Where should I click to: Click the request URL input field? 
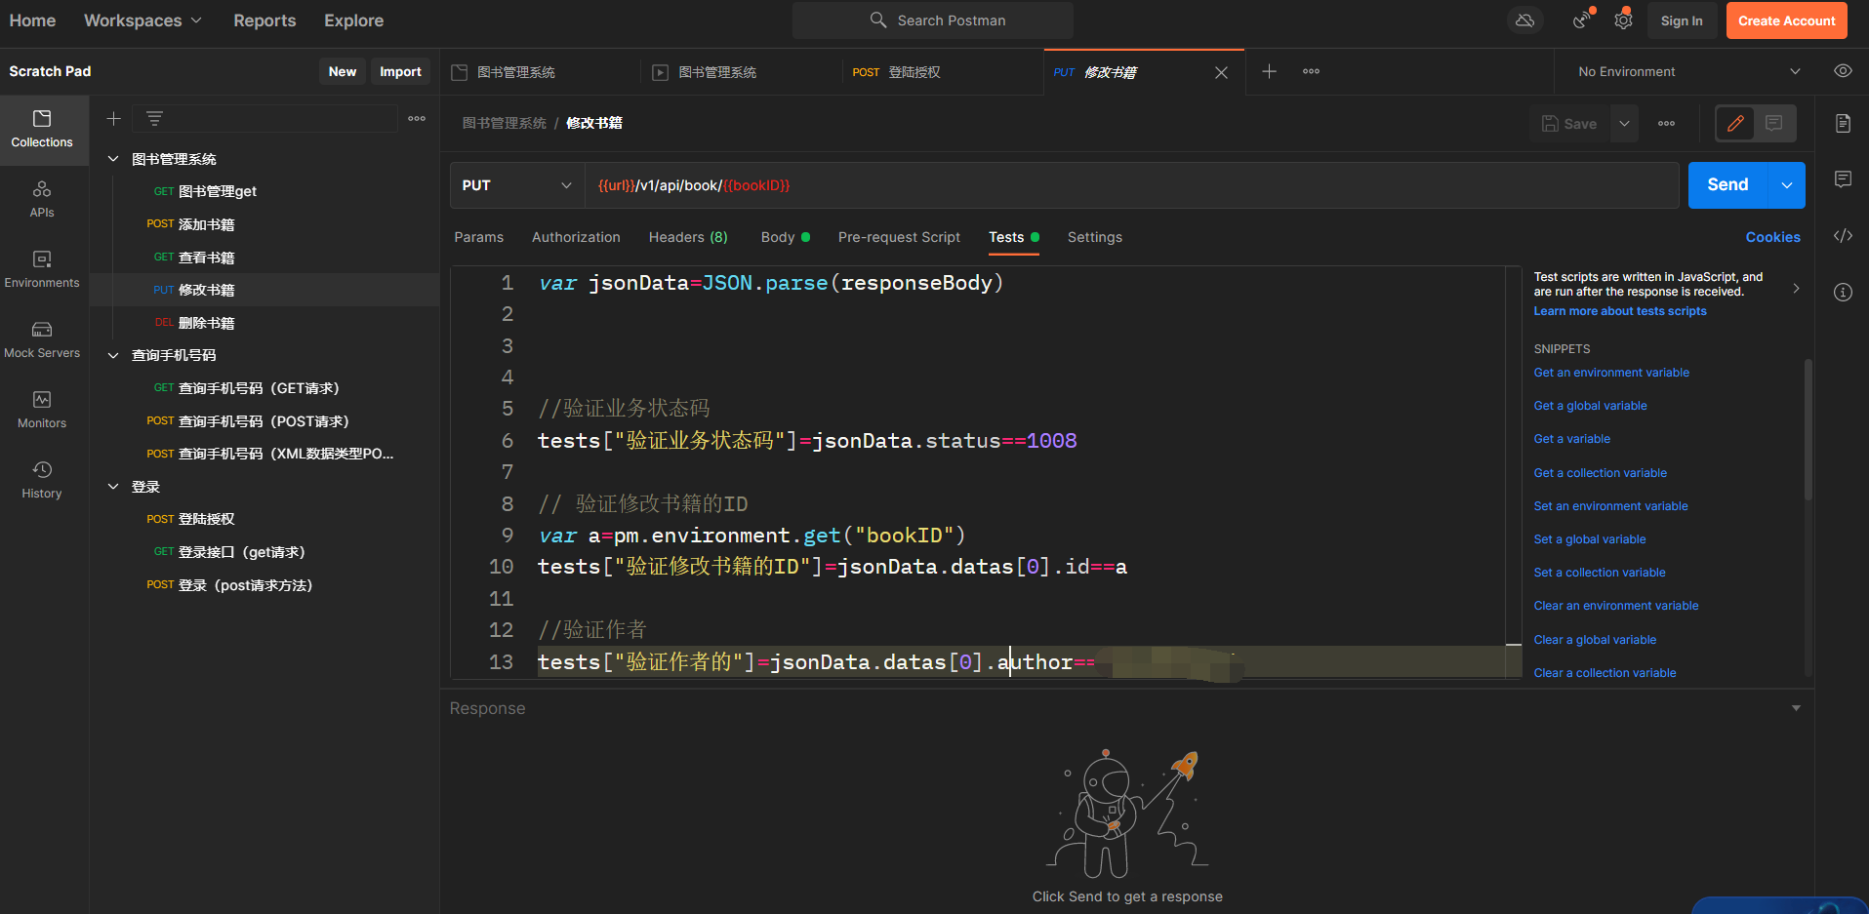[1132, 185]
